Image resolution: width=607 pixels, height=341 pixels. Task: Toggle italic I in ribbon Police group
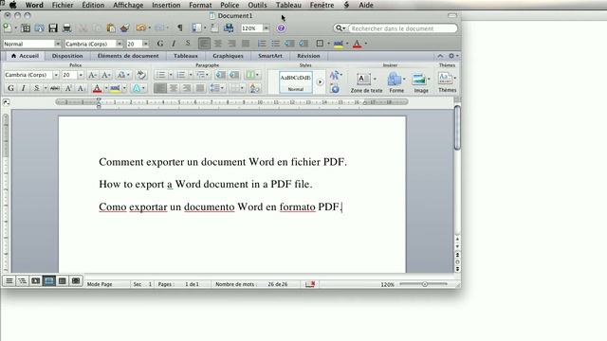point(23,88)
